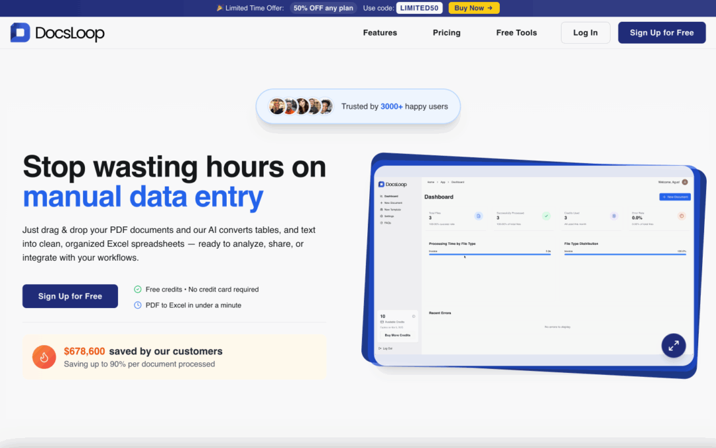Click the DocsLoop logo icon in header

click(20, 33)
